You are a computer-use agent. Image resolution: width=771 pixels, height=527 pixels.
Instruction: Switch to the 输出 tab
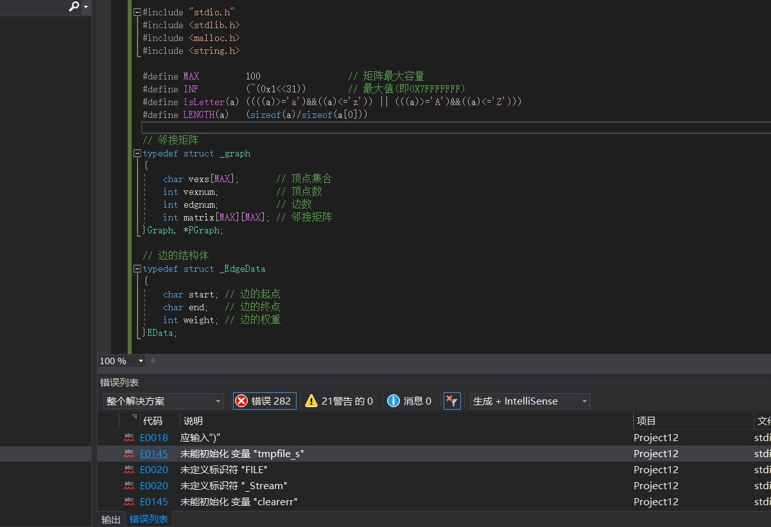point(110,519)
